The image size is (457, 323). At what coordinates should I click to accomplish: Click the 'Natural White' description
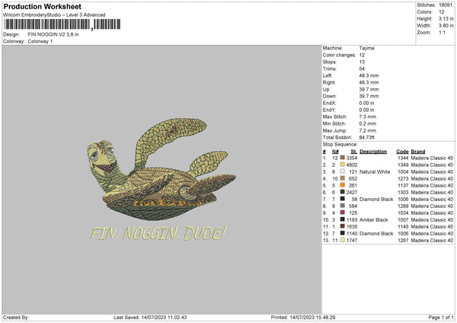pos(375,171)
